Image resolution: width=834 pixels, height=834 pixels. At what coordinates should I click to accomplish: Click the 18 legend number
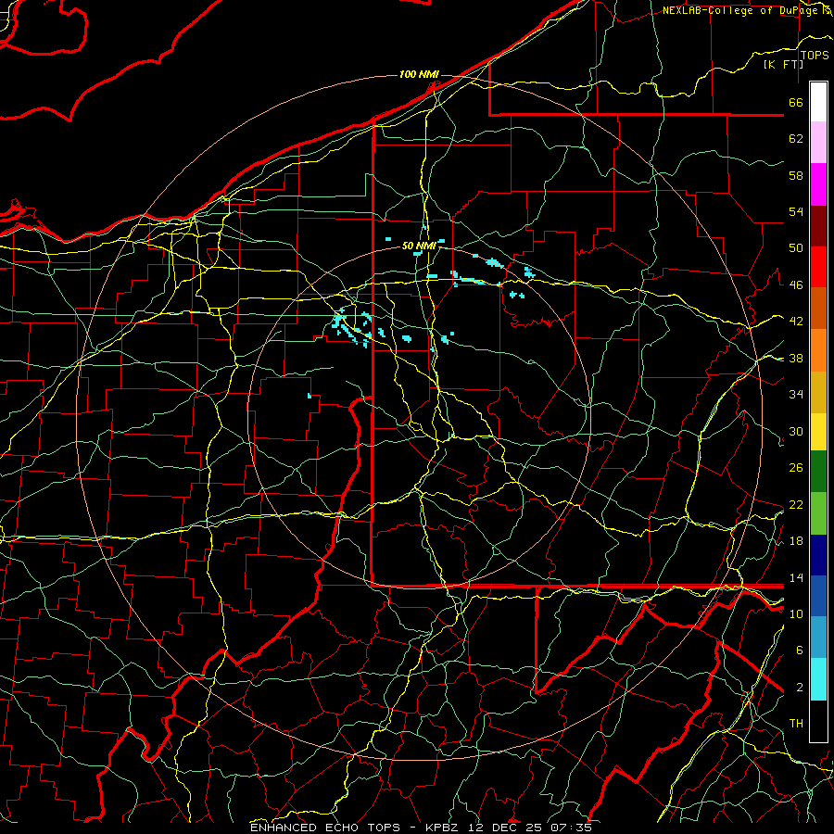[x=796, y=541]
